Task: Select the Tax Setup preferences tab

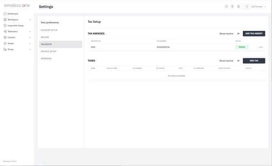Action: [x=60, y=44]
